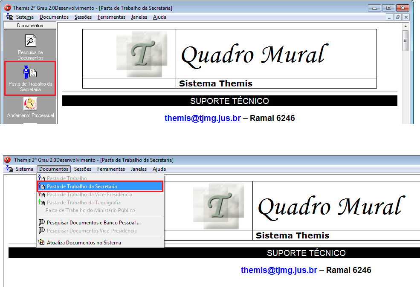Select the disabled Pasta de Trabalho entry
The image size is (420, 287).
(100, 178)
